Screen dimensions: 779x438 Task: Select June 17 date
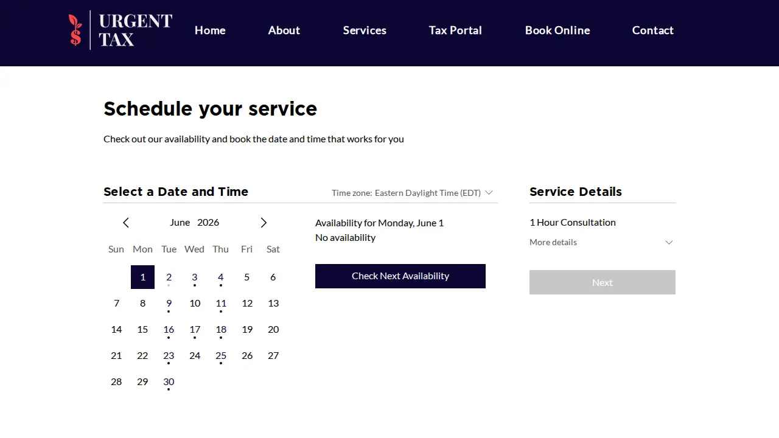[195, 329]
